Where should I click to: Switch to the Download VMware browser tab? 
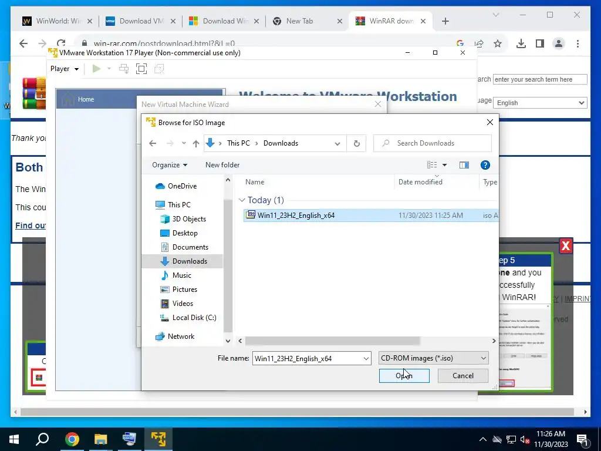pyautogui.click(x=140, y=21)
